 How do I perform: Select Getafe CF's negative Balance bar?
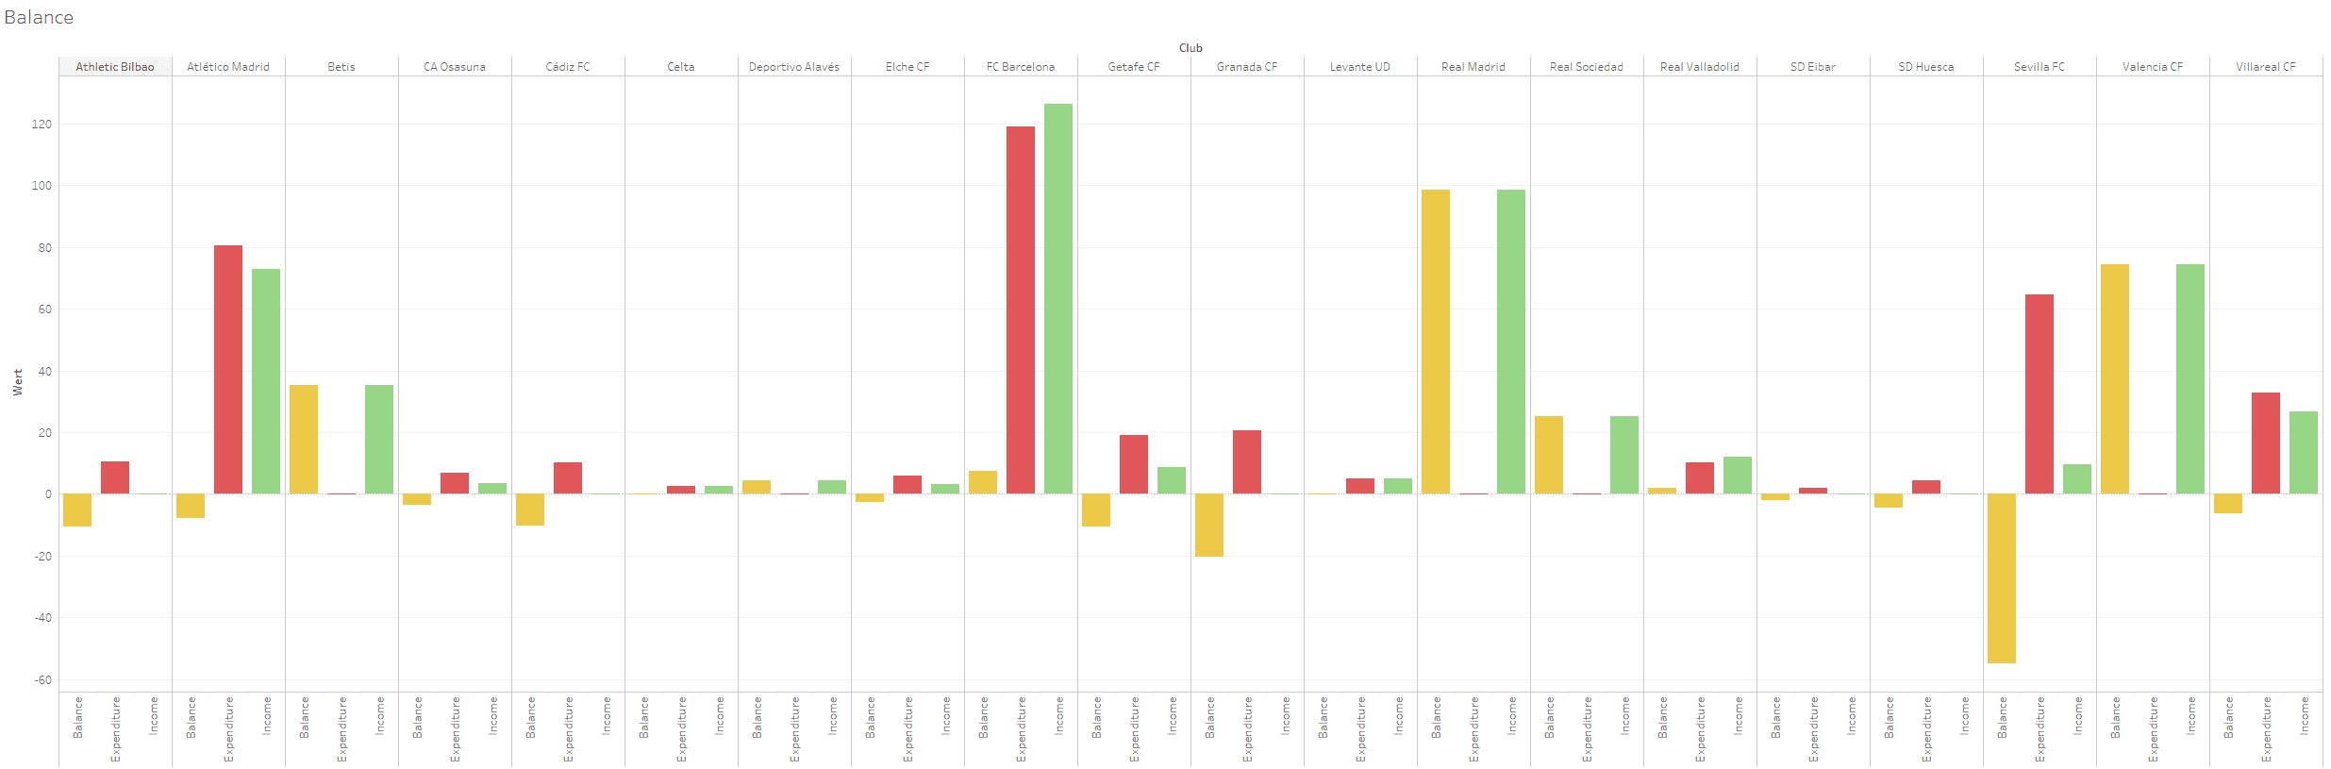[x=1096, y=510]
